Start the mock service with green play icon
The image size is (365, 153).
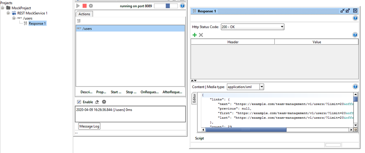point(78,6)
